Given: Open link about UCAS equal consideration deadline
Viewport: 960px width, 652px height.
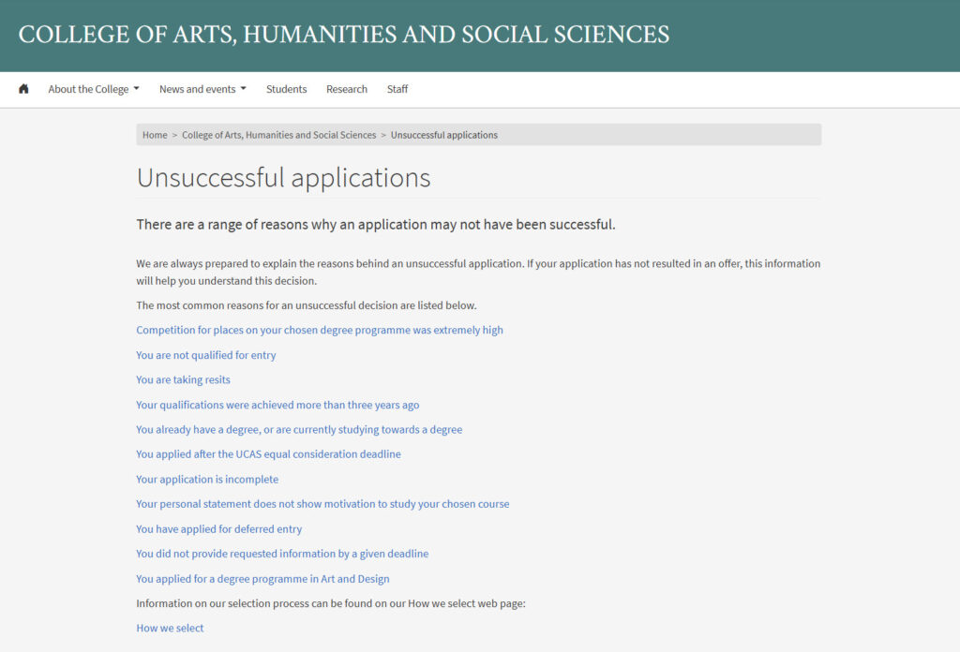Looking at the screenshot, I should (268, 453).
